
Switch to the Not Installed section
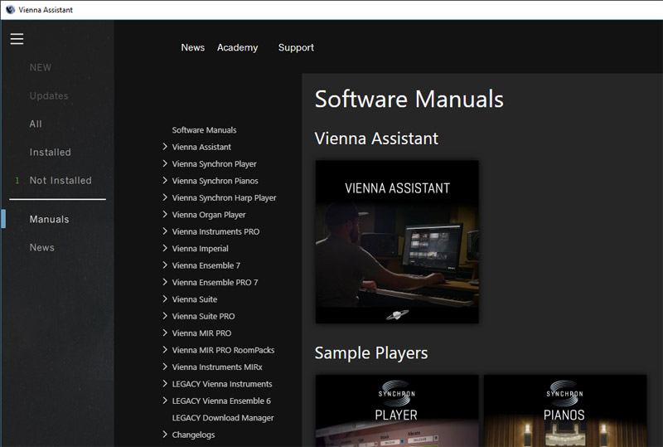(60, 181)
